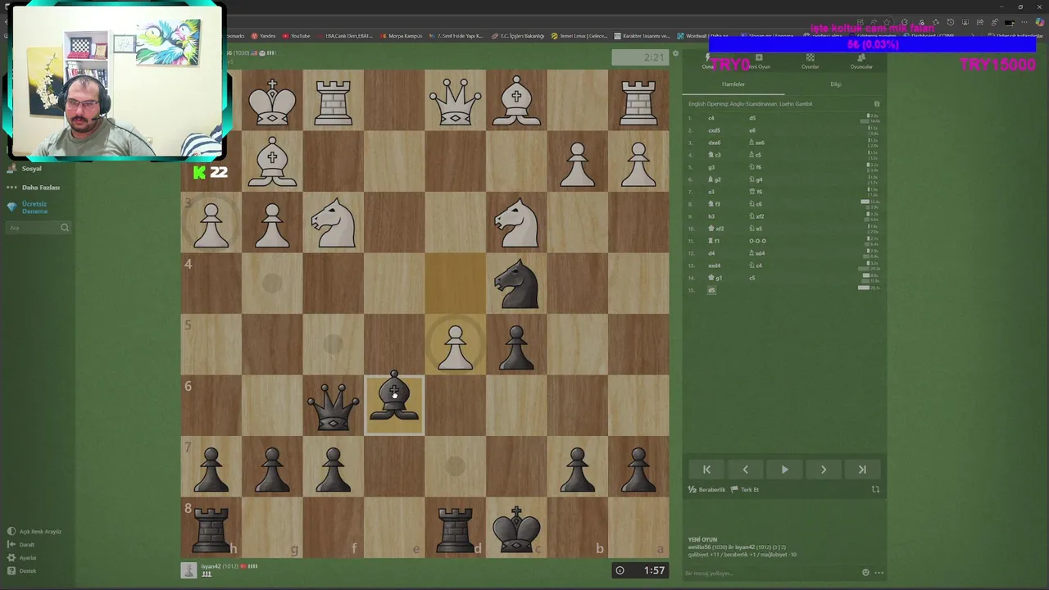
Task: Jump to the last move
Action: 862,470
